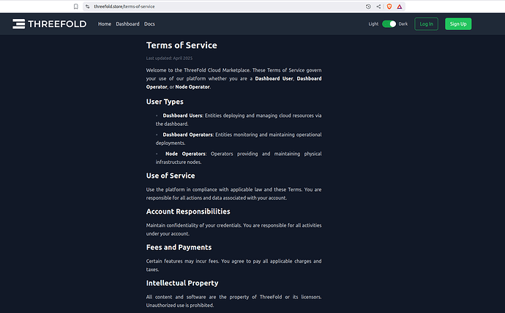
Task: Click the 'Dashboard Users' bullet label
Action: [x=183, y=116]
